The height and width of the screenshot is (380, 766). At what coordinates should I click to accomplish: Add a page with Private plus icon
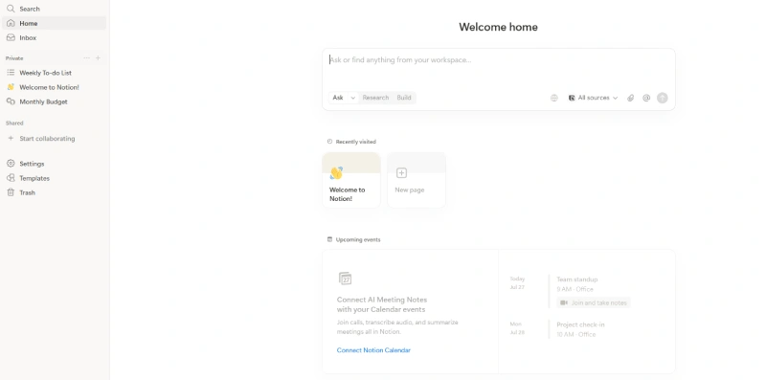(98, 58)
